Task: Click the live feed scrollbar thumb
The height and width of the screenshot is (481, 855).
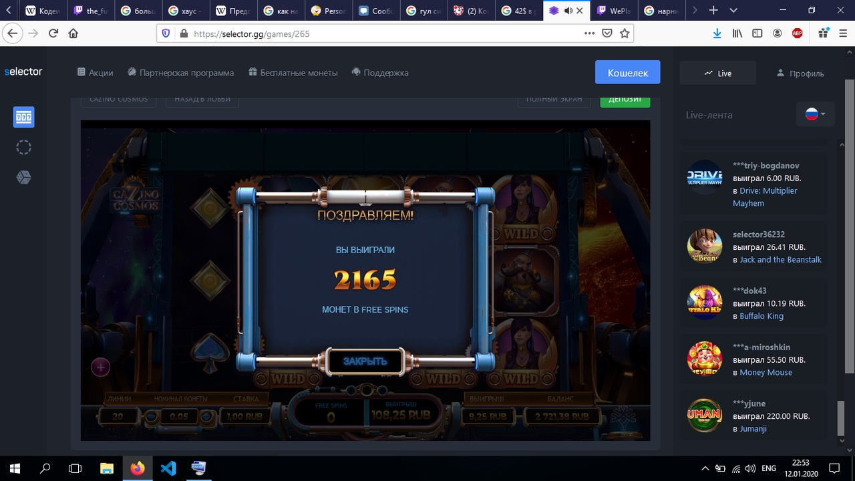Action: (x=842, y=420)
